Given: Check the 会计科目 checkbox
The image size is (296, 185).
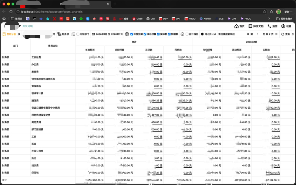Looking at the screenshot, I should 187,34.
